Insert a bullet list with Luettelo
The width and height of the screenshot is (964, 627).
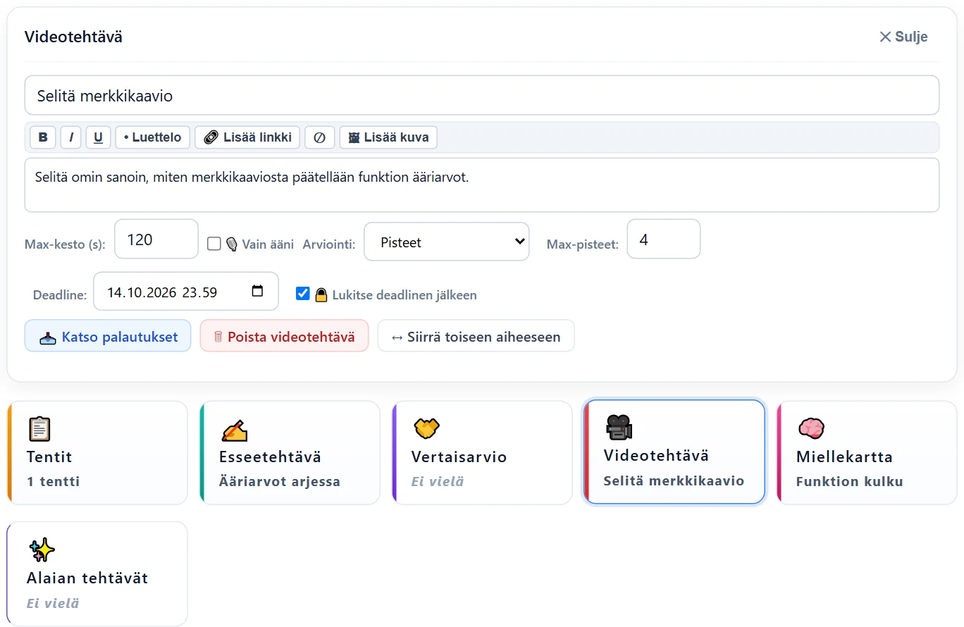(x=153, y=137)
